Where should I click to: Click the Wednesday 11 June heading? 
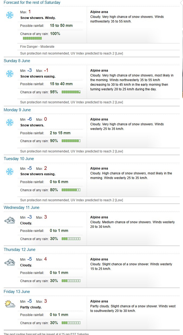(21, 208)
